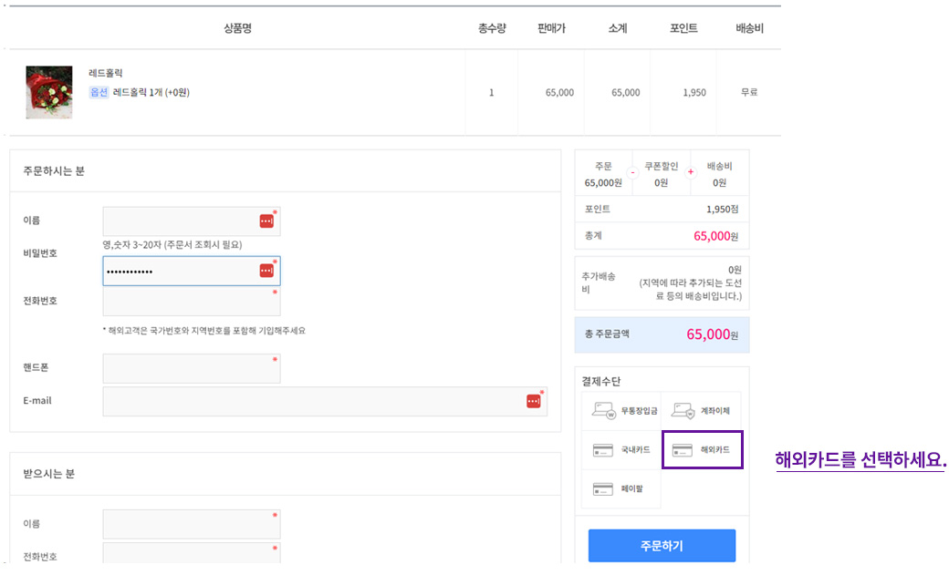Click the password manager icon in E-mail field
This screenshot has height=575, width=949.
tap(534, 402)
